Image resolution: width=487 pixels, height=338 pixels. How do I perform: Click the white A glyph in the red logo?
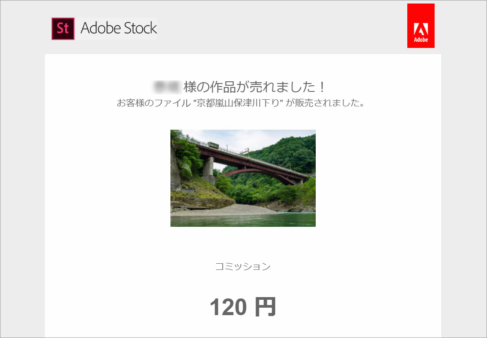(421, 29)
